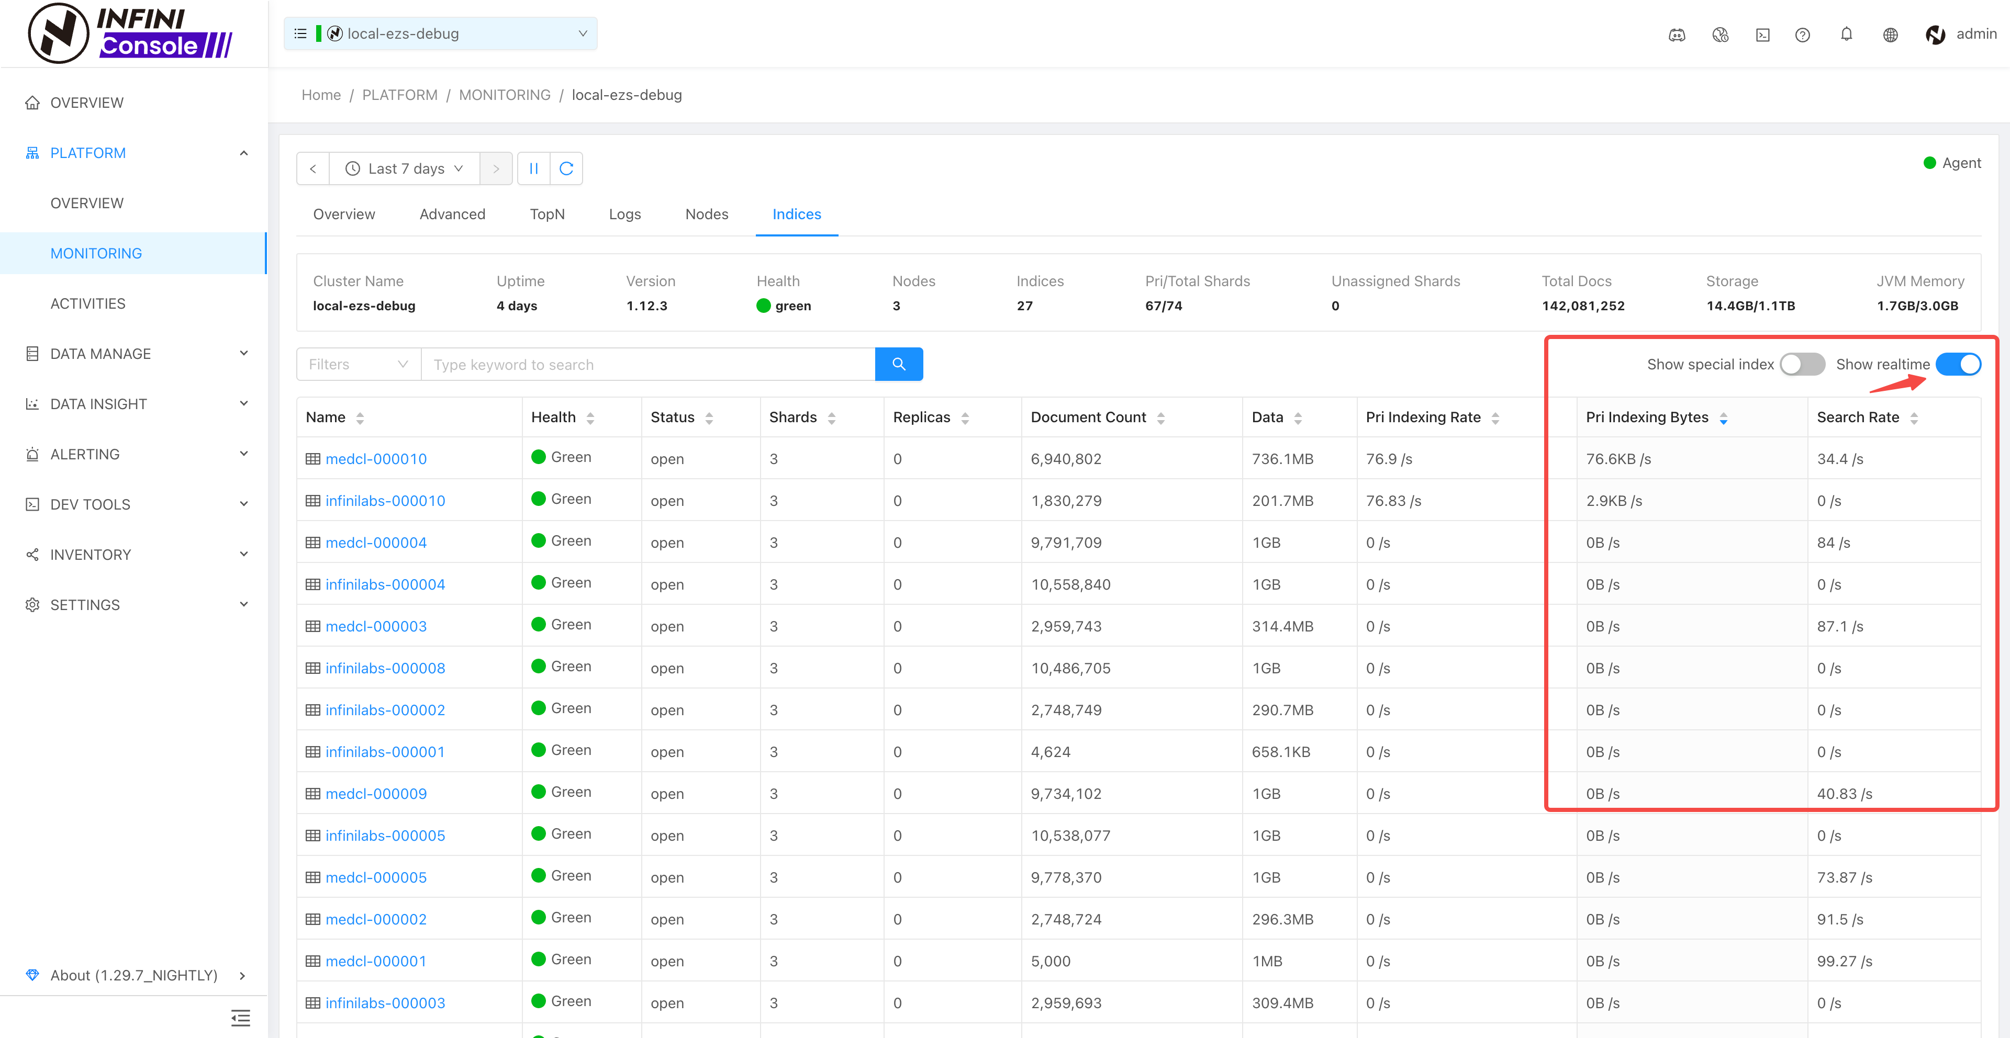The width and height of the screenshot is (2010, 1038).
Task: Sort by Data column
Action: 1298,418
